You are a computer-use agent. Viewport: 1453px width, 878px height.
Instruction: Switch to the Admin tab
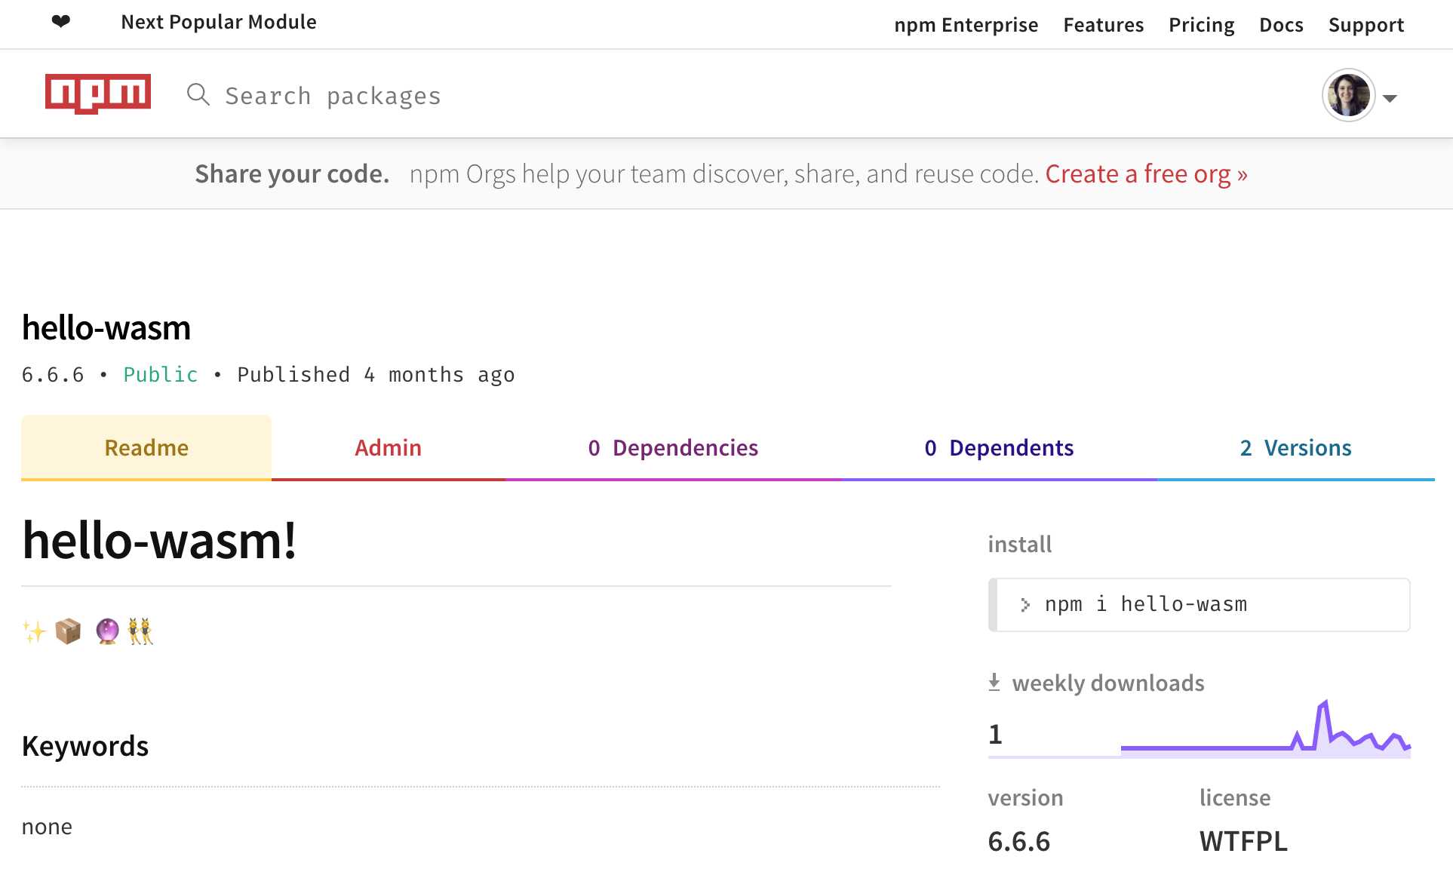point(388,447)
